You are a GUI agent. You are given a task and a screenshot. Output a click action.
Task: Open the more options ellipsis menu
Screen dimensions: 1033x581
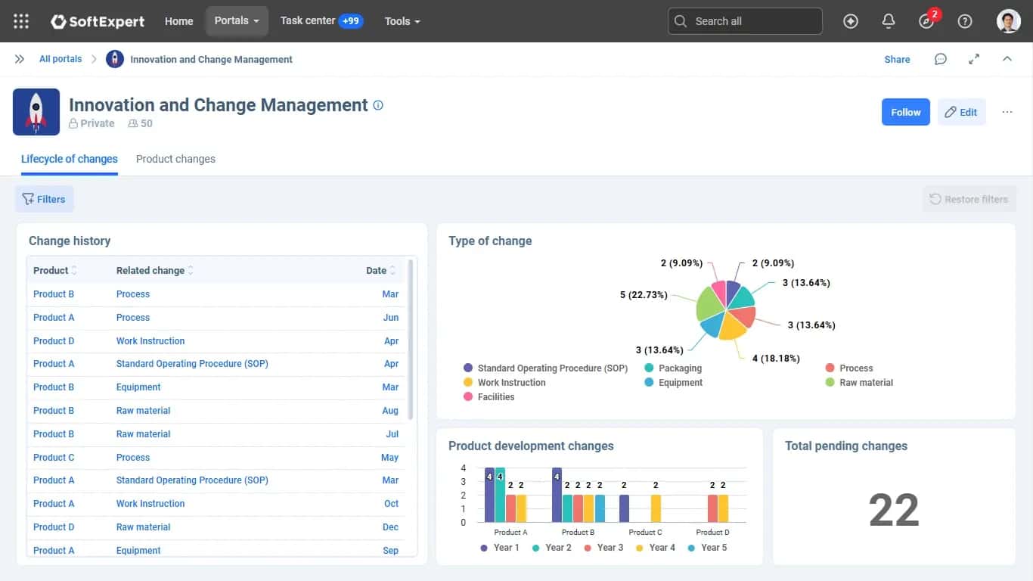[x=1007, y=112]
